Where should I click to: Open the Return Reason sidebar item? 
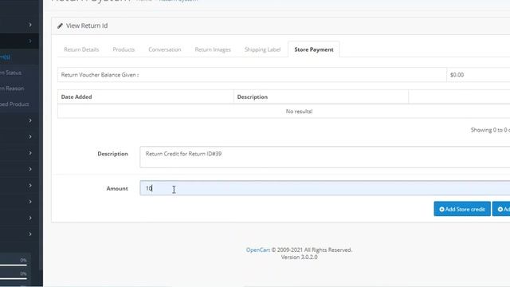(x=12, y=88)
